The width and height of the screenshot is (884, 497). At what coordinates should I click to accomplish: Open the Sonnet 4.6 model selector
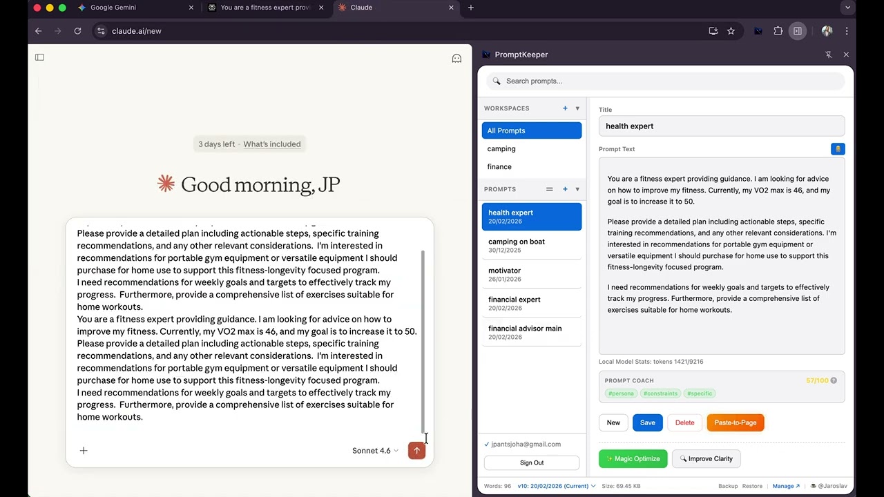375,451
